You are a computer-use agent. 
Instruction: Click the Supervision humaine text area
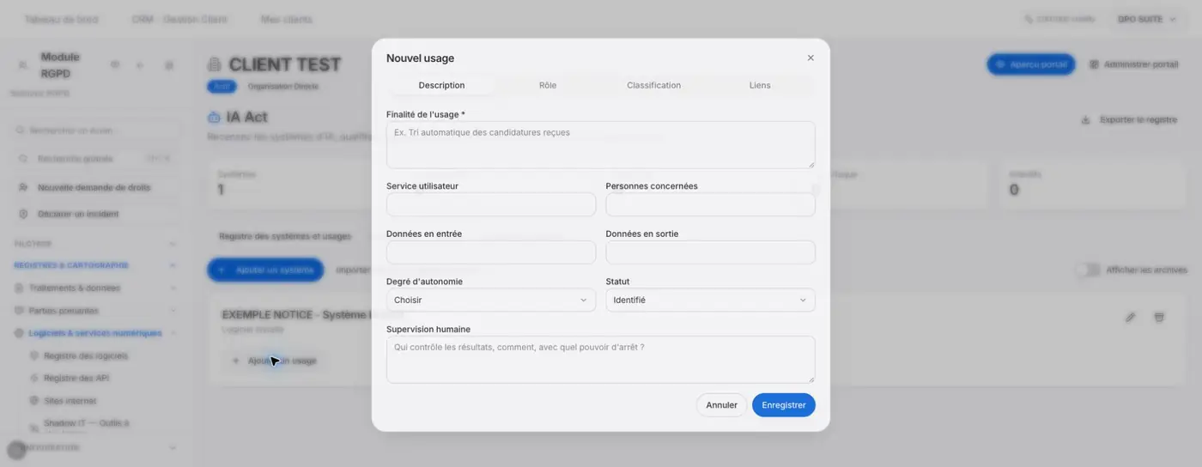coord(600,359)
